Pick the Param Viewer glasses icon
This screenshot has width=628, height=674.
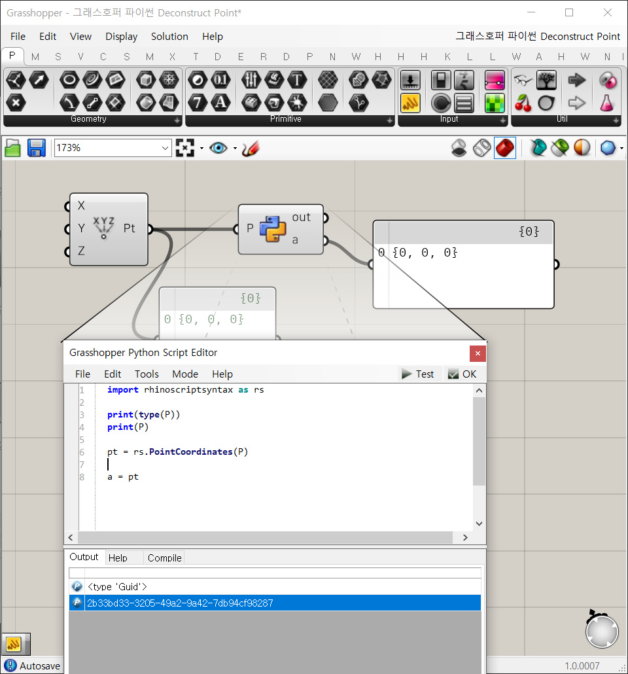tap(523, 80)
